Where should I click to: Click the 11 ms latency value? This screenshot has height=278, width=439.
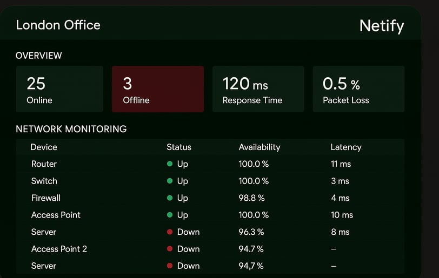pyautogui.click(x=341, y=164)
